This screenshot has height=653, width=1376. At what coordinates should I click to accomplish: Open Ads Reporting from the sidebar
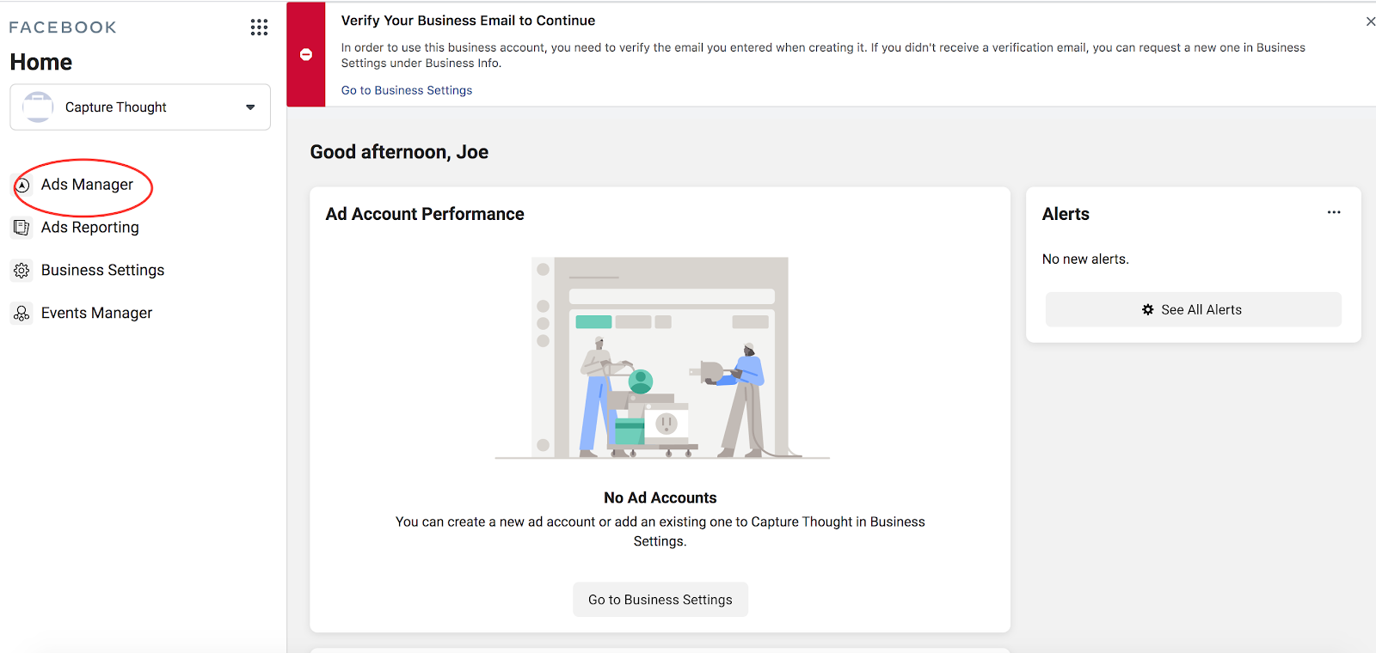coord(90,228)
